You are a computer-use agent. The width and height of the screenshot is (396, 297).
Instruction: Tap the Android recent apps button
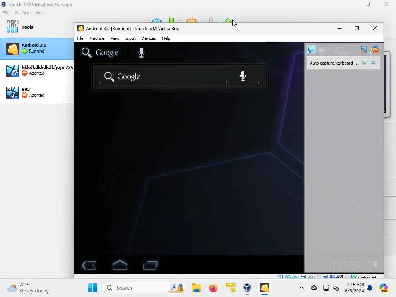point(150,265)
